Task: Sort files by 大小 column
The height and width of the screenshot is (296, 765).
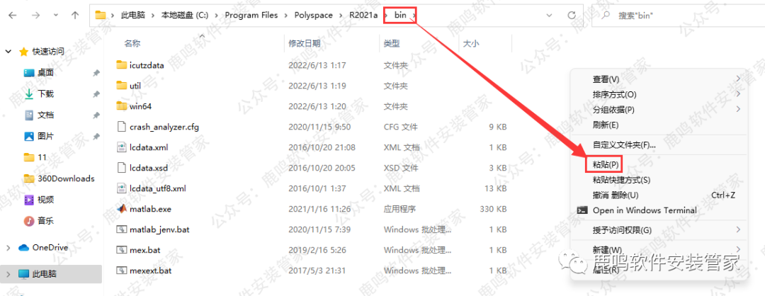Action: [x=471, y=43]
